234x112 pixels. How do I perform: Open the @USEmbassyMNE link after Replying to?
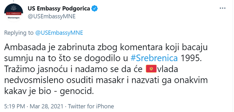(x=59, y=33)
